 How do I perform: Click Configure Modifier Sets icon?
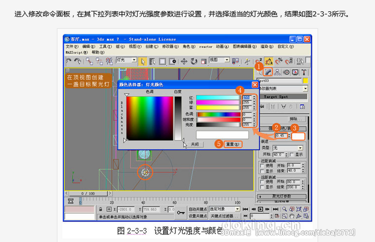pos(302,106)
